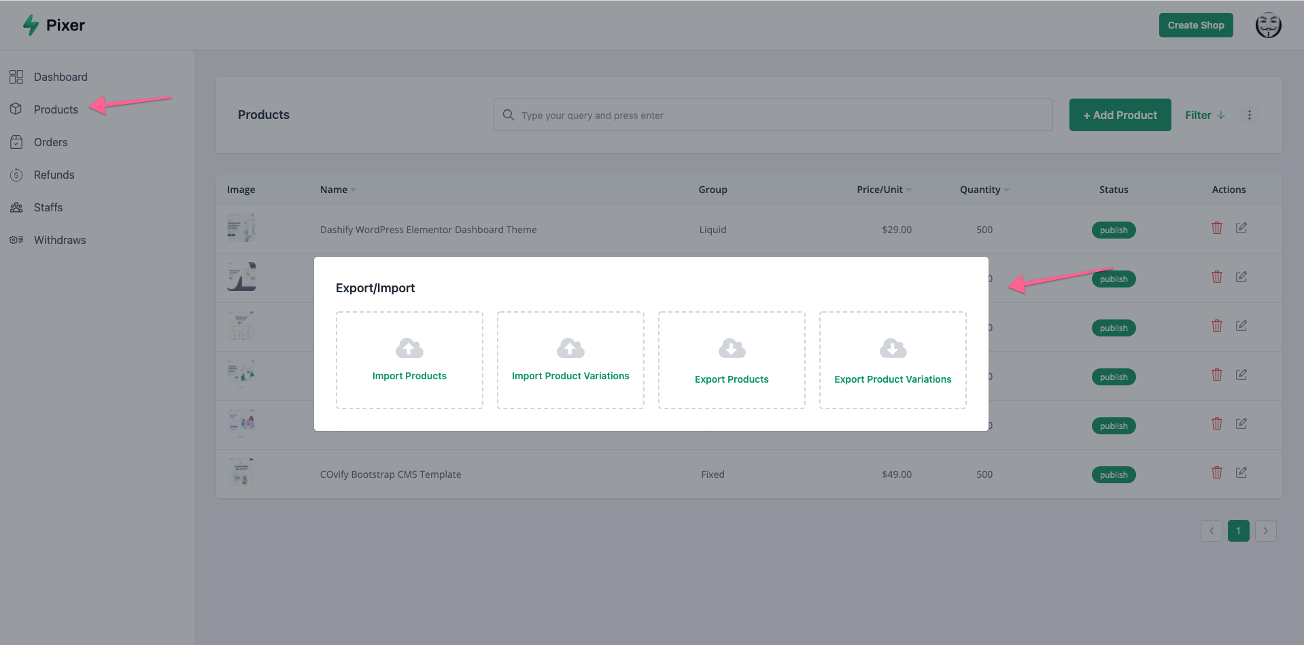Click the Withdraws sidebar icon
The image size is (1304, 645).
16,240
